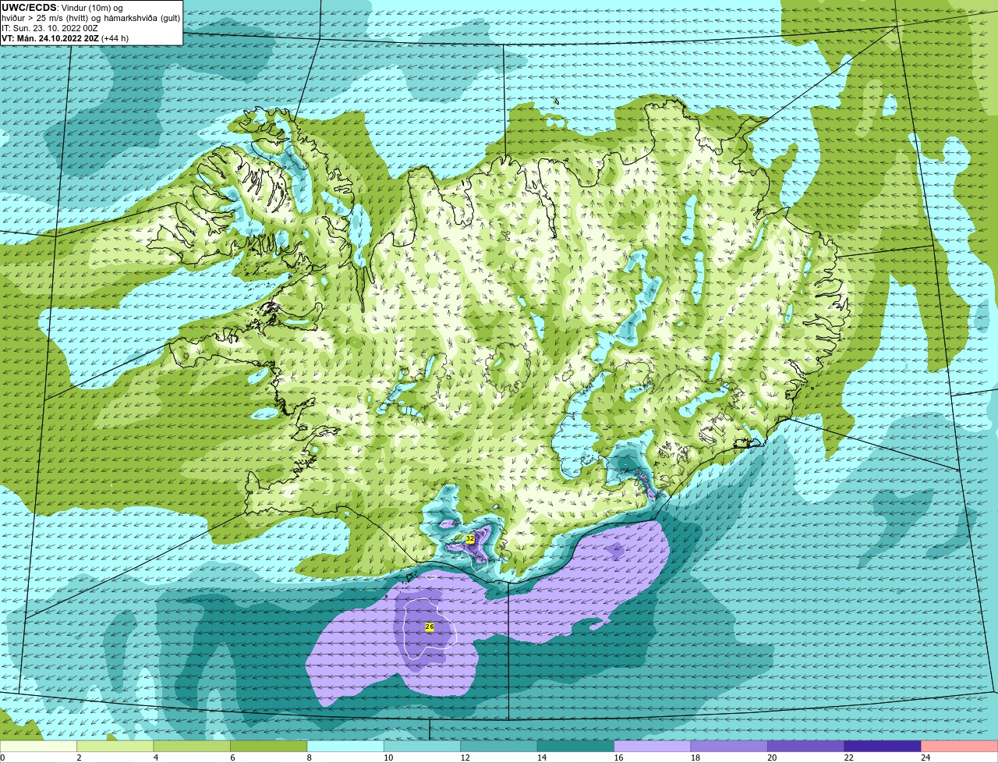Click the 'VT: Mán. 24.10.2022 20Z' text
998x763 pixels.
[x=50, y=38]
